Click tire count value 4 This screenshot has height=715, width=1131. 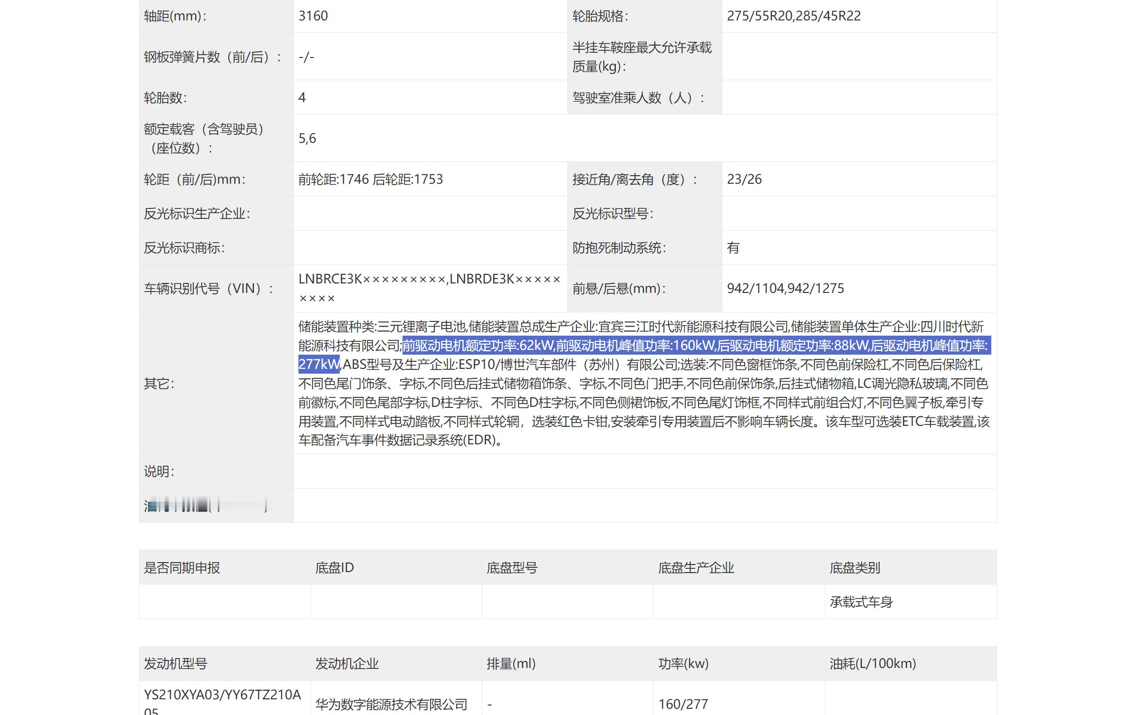tap(302, 97)
